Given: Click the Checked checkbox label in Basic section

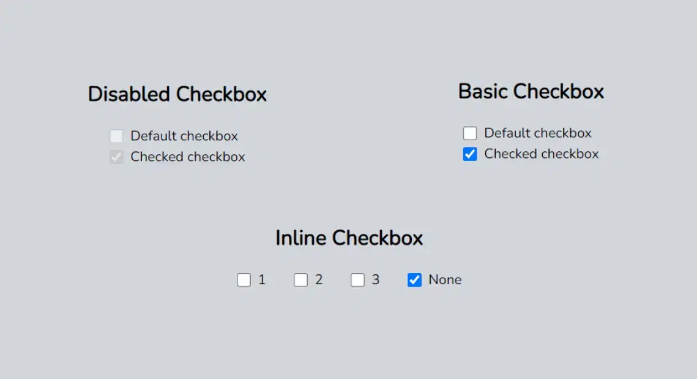Looking at the screenshot, I should pyautogui.click(x=541, y=154).
